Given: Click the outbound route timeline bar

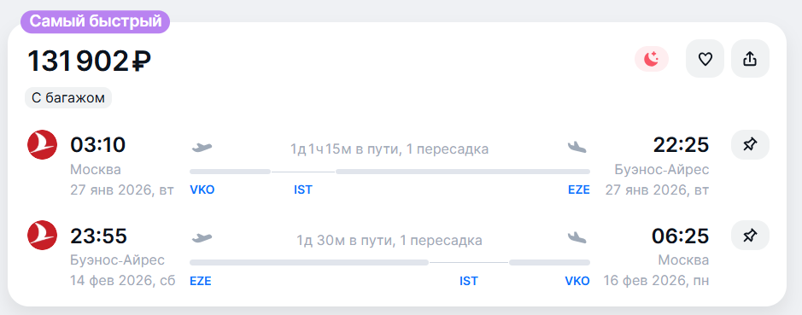Looking at the screenshot, I should tap(389, 172).
